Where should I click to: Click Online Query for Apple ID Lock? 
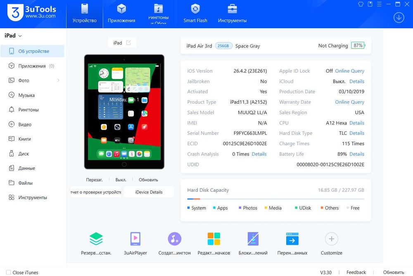point(349,71)
